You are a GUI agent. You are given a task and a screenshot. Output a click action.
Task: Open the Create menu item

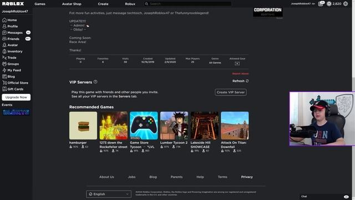tap(103, 4)
